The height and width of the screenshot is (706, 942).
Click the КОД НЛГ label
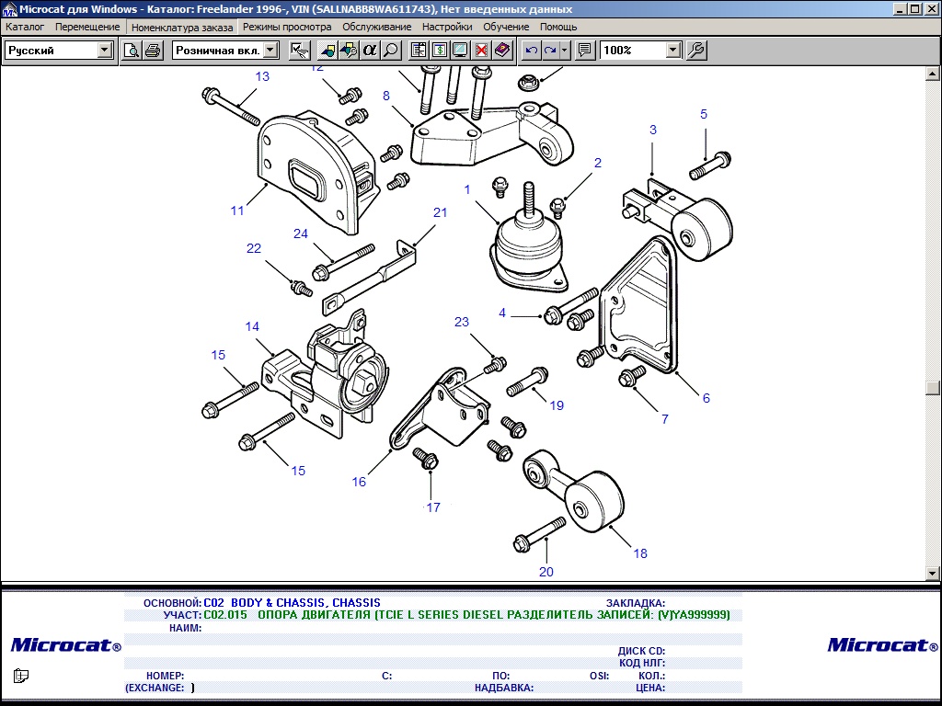click(642, 663)
